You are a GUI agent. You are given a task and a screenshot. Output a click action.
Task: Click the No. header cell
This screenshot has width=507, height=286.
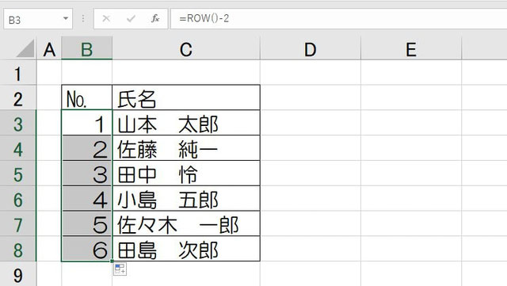[x=86, y=97]
